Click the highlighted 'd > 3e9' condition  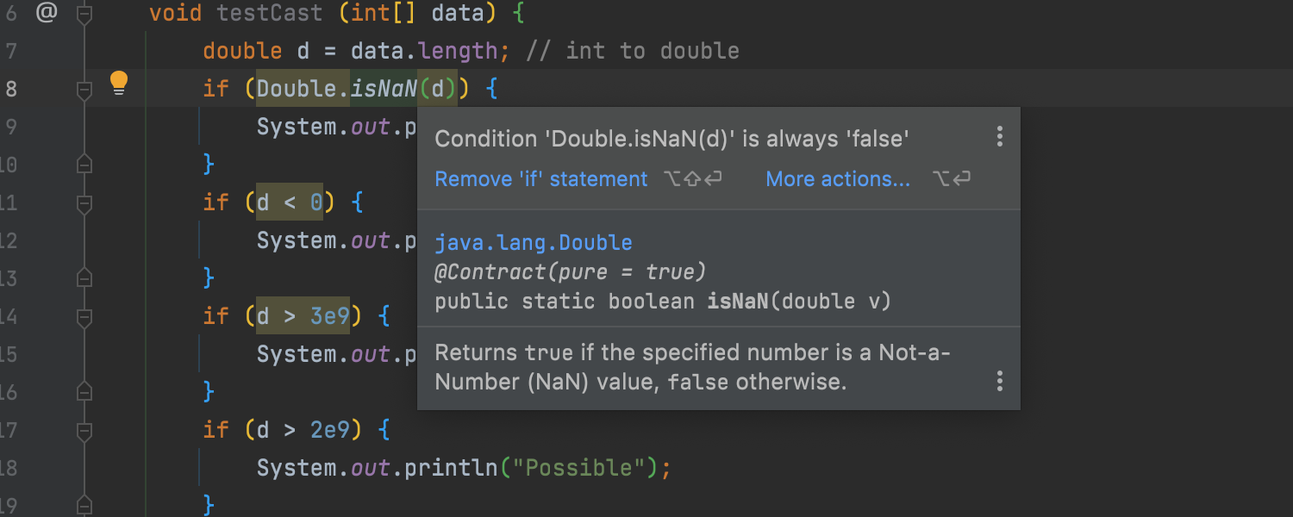303,316
